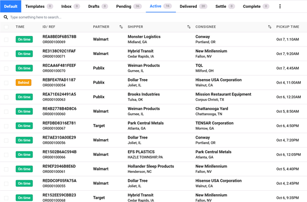Check the box for RE4B2778B4D8C6 row

(6, 111)
